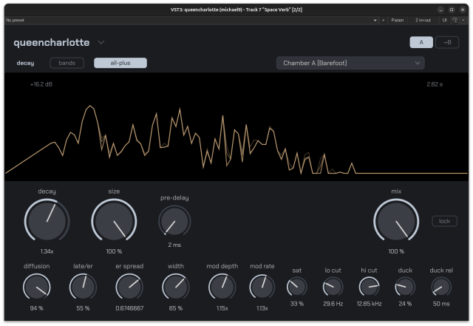Click the mix knob
Image resolution: width=473 pixels, height=326 pixels.
coord(396,220)
